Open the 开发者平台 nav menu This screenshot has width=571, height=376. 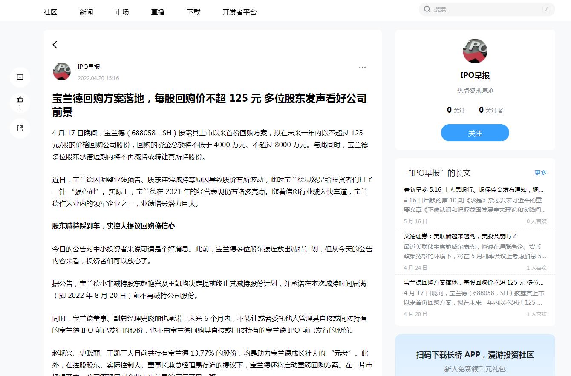pos(239,12)
